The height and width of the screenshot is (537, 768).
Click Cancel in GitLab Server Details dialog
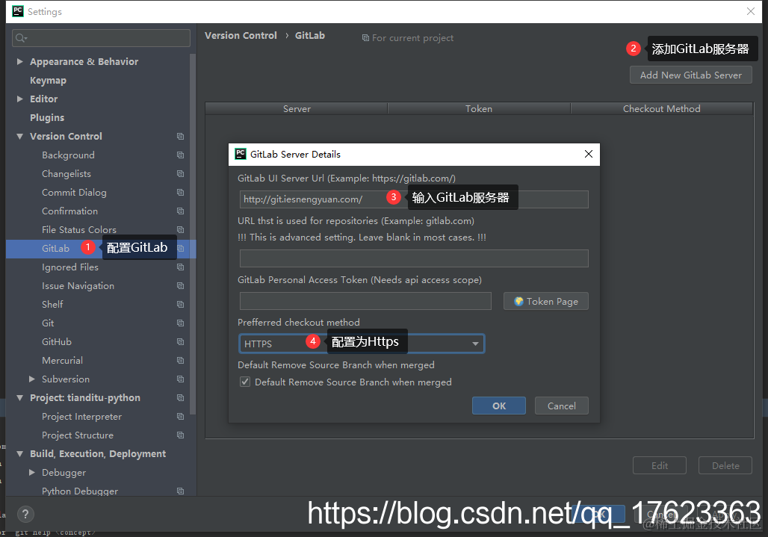(561, 406)
